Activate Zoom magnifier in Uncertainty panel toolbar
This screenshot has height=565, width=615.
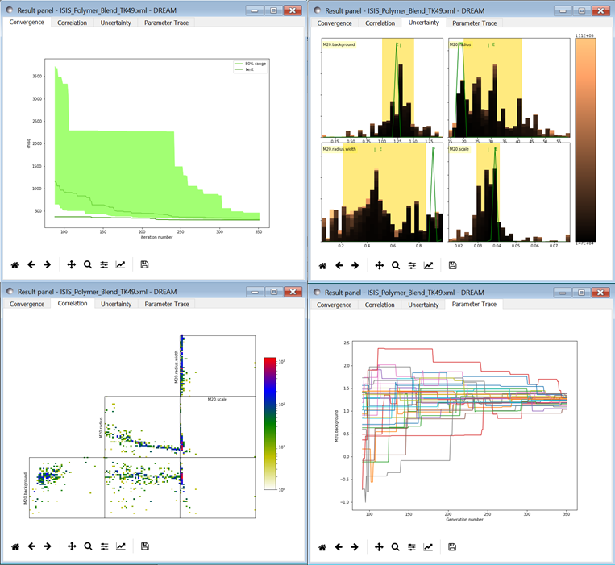[x=396, y=264]
